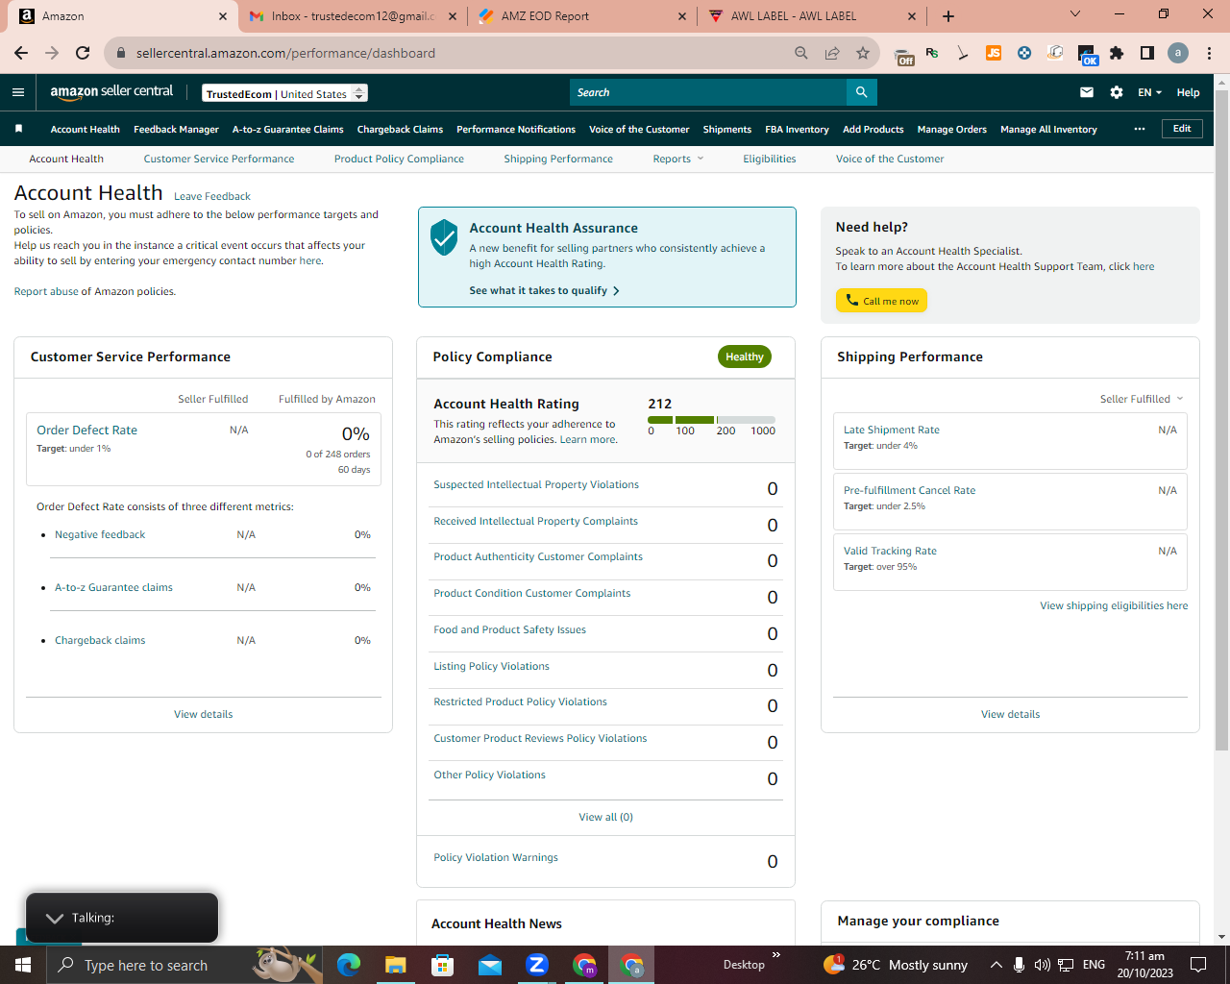
Task: Open the TrustedEcom marketplace switcher
Action: (285, 93)
